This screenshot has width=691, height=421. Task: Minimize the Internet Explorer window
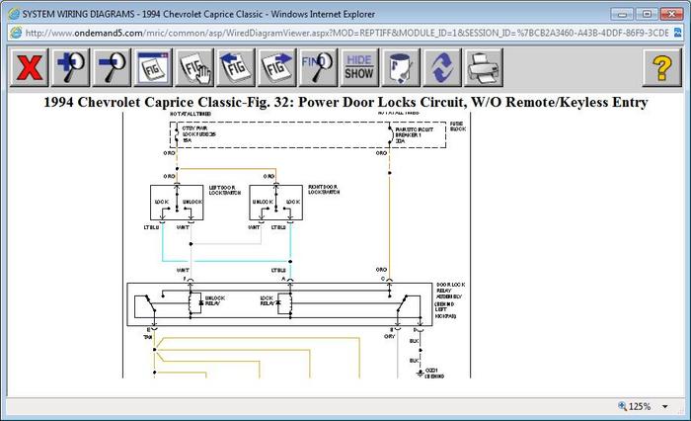(x=622, y=14)
